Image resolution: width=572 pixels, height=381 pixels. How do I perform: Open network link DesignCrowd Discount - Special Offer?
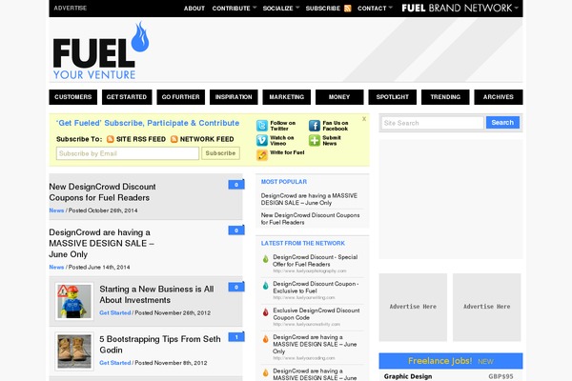click(316, 261)
